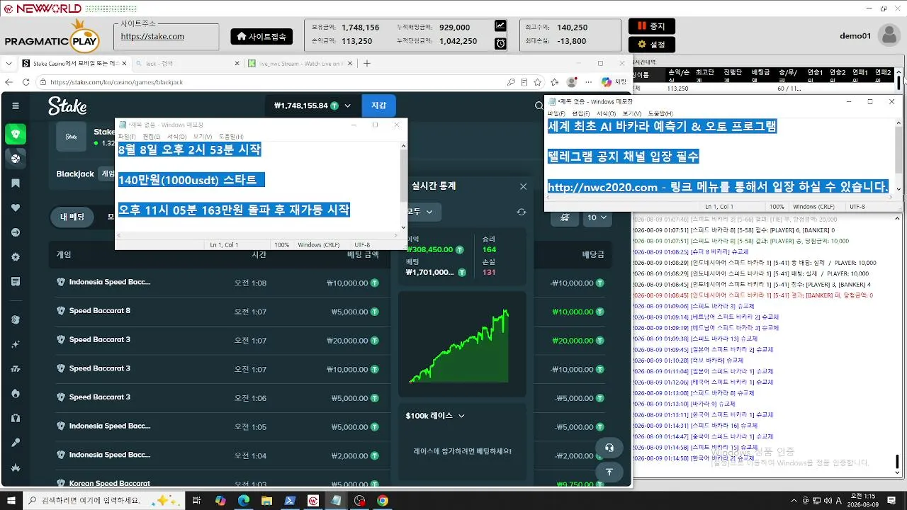Expand the $100k 레이스 dropdown

coord(435,416)
